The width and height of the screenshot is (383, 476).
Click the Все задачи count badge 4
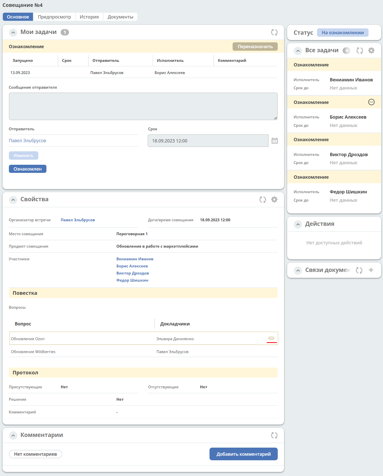346,50
